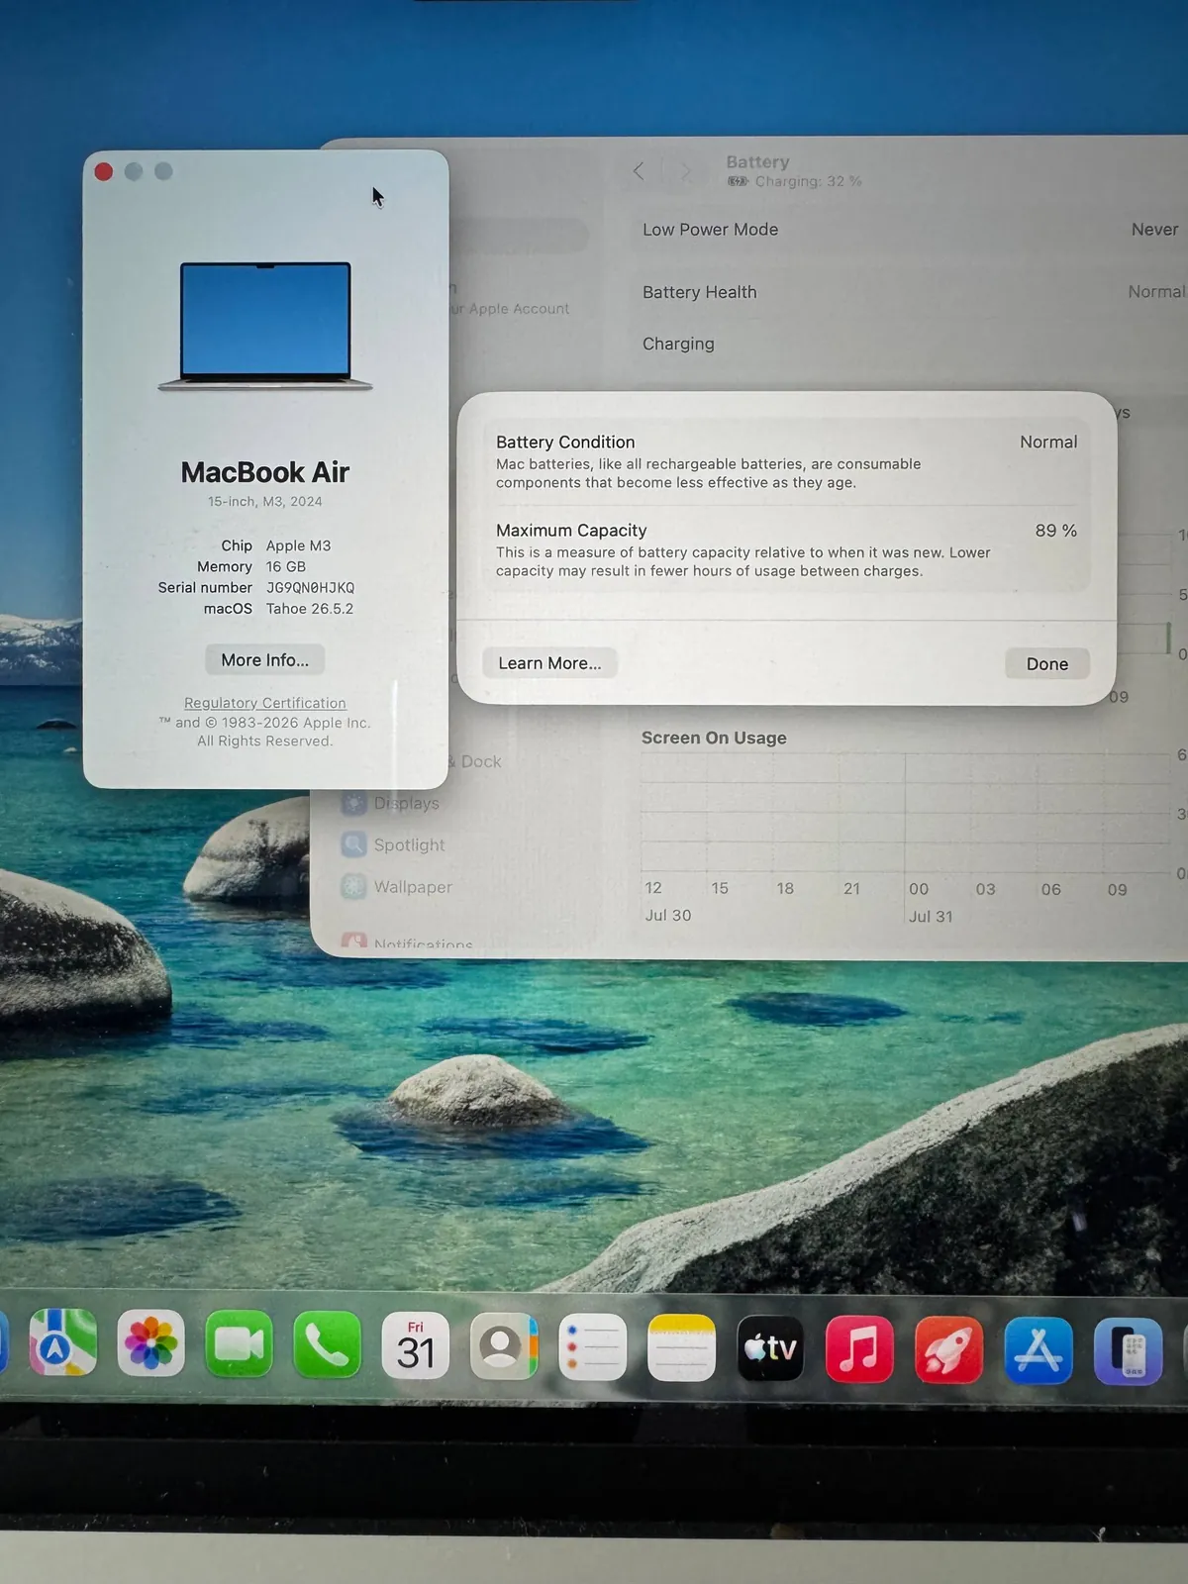This screenshot has width=1188, height=1584.
Task: Open Low Power Mode Never dropdown
Action: click(1154, 230)
